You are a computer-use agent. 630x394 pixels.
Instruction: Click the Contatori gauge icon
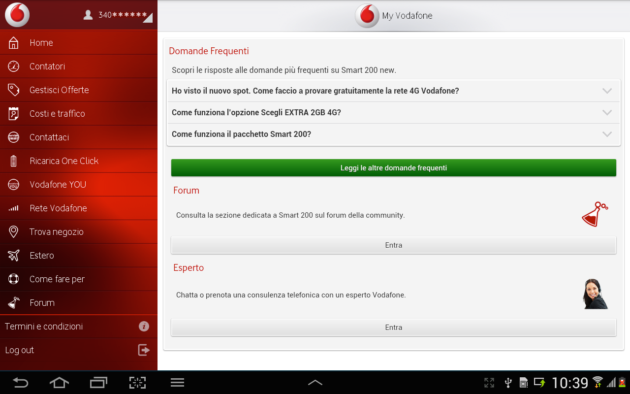[14, 66]
